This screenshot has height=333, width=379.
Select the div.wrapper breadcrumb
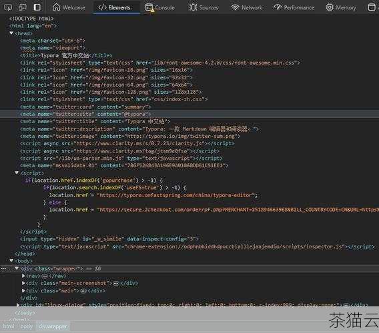(53, 326)
